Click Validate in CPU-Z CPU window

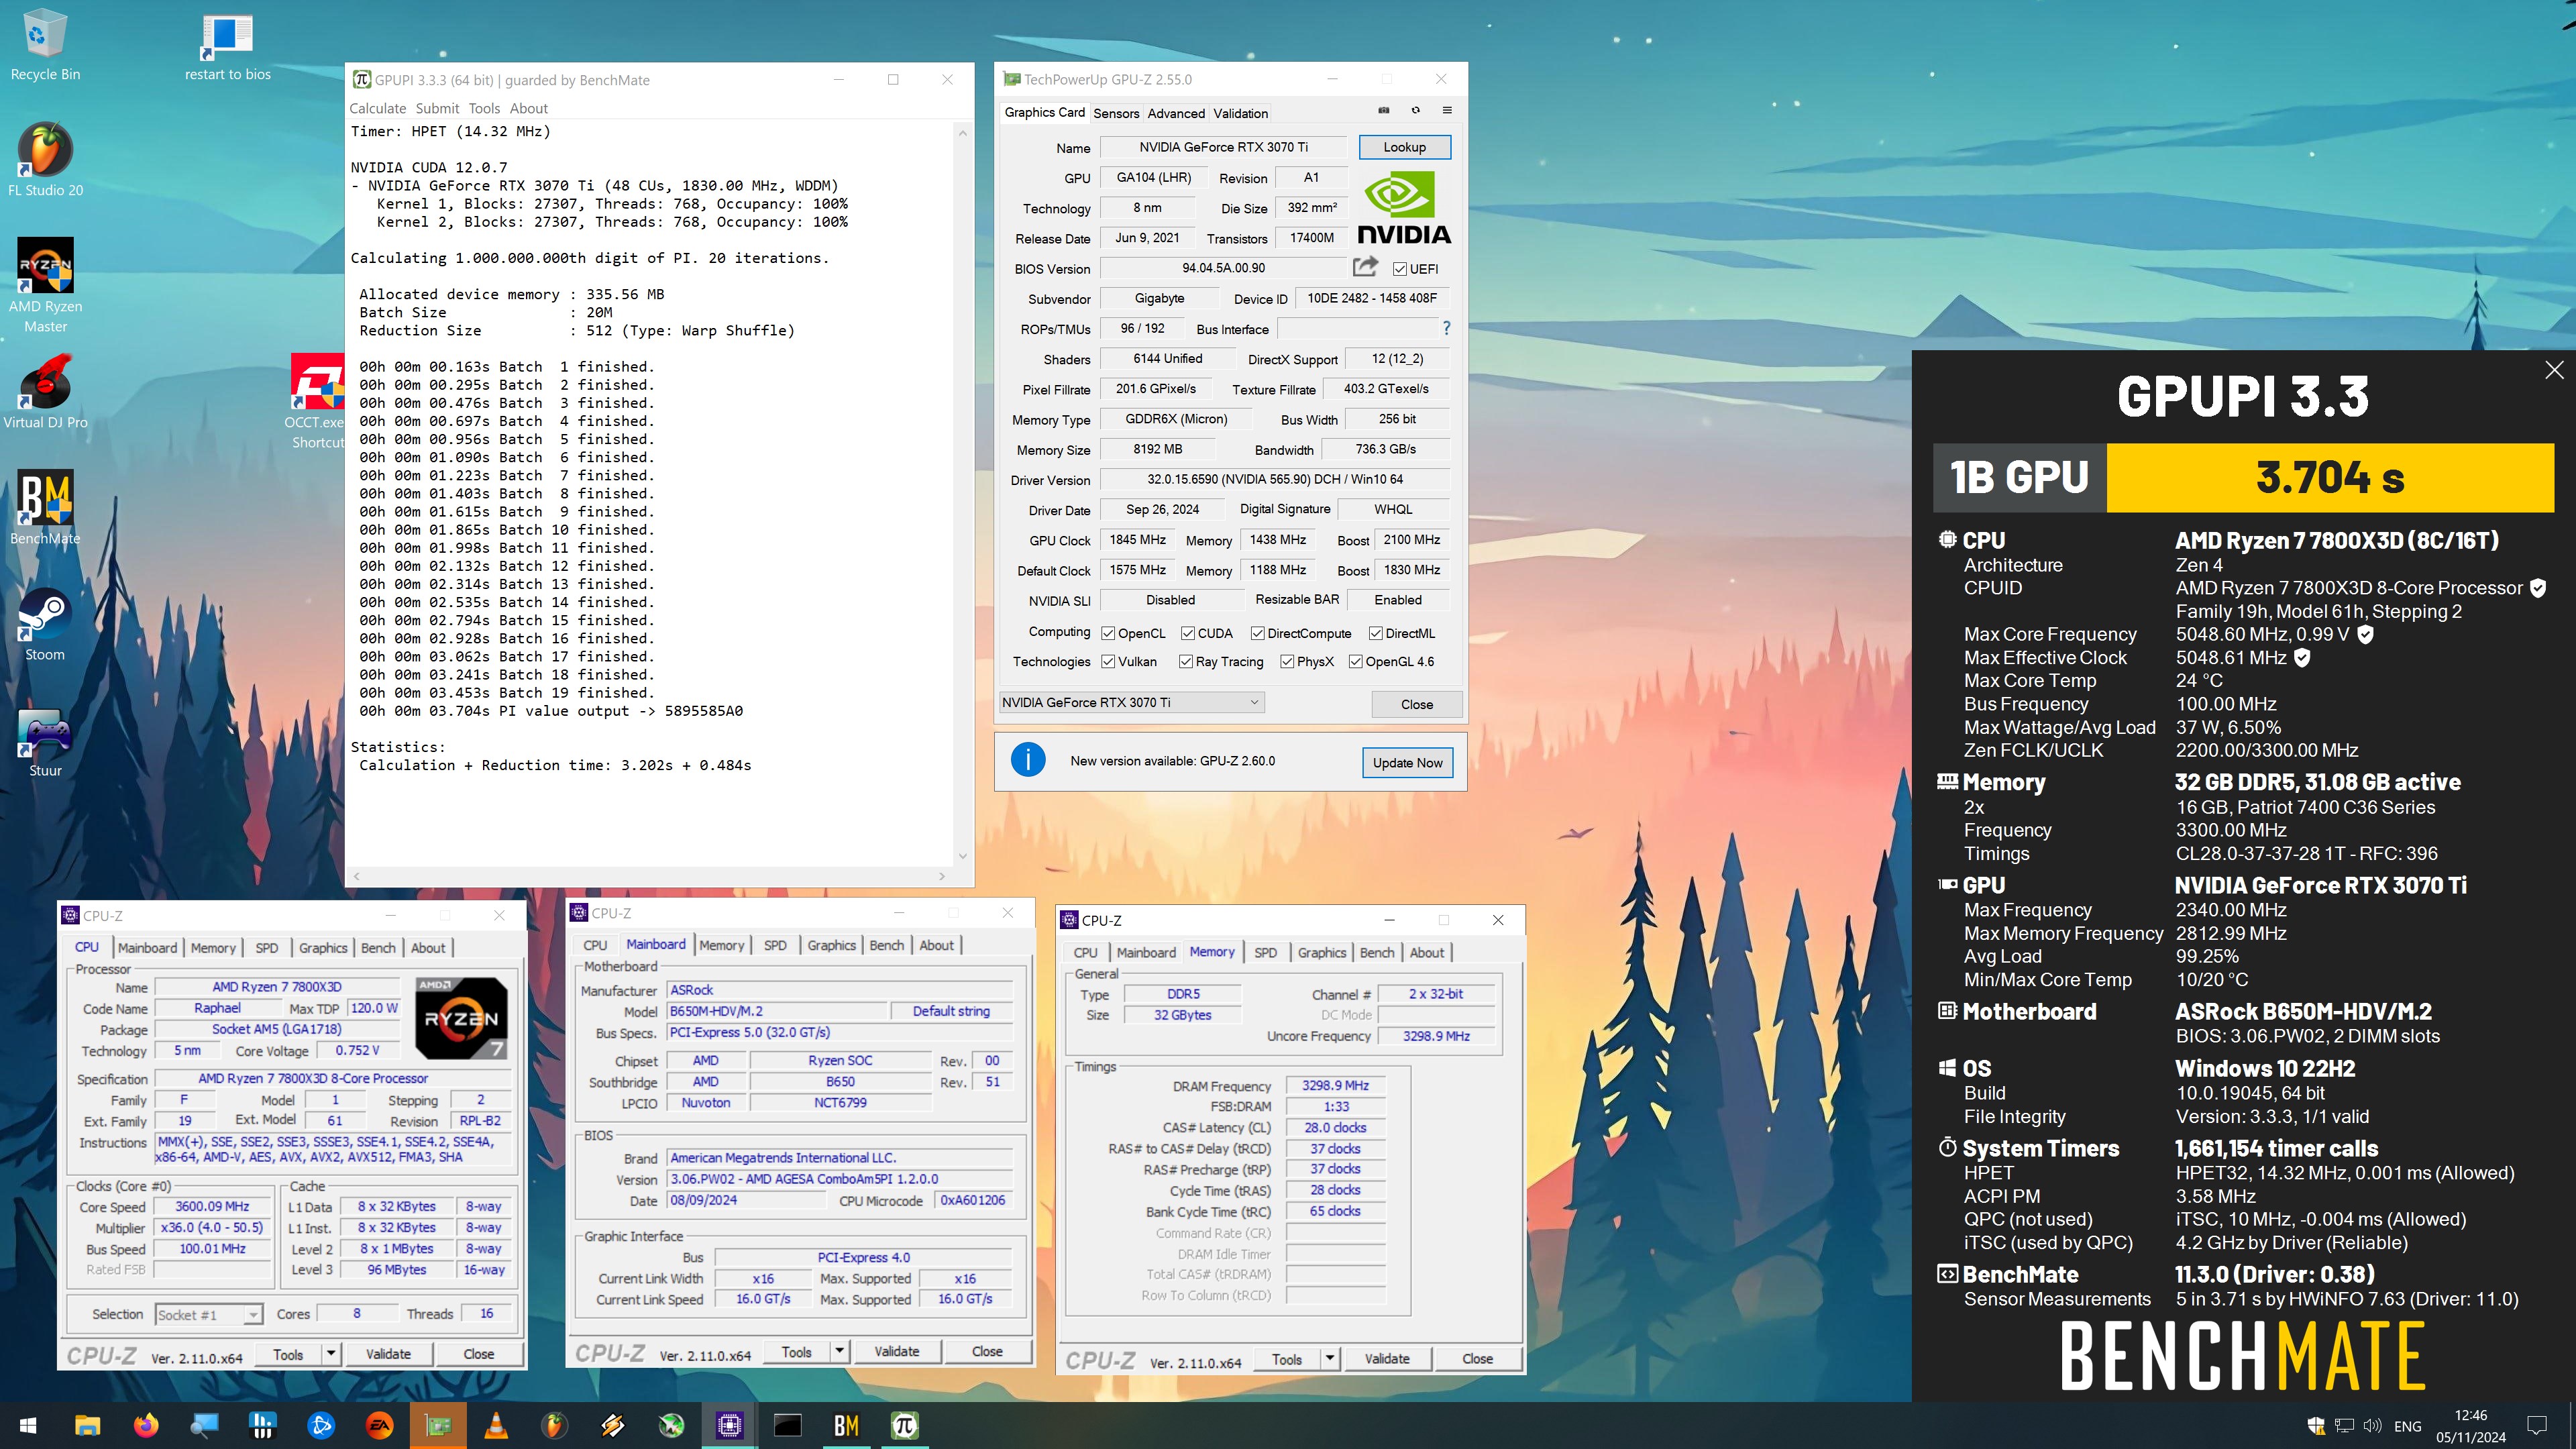388,1354
